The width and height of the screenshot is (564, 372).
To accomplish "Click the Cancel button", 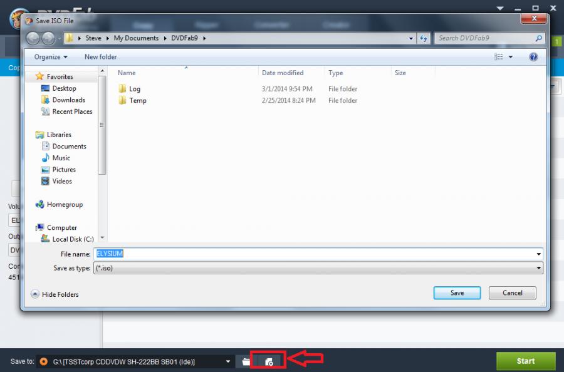I will tap(512, 293).
